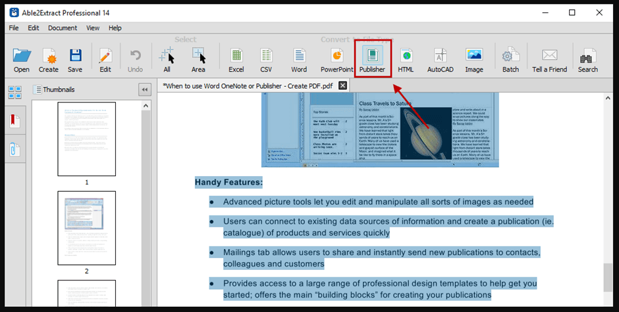Viewport: 619px width, 312px height.
Task: Undo the last action
Action: click(135, 60)
